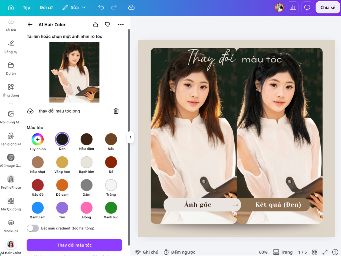Image resolution: width=341 pixels, height=256 pixels.
Task: Delete the uploaded thay đổi màu tóc.png file
Action: pyautogui.click(x=116, y=111)
